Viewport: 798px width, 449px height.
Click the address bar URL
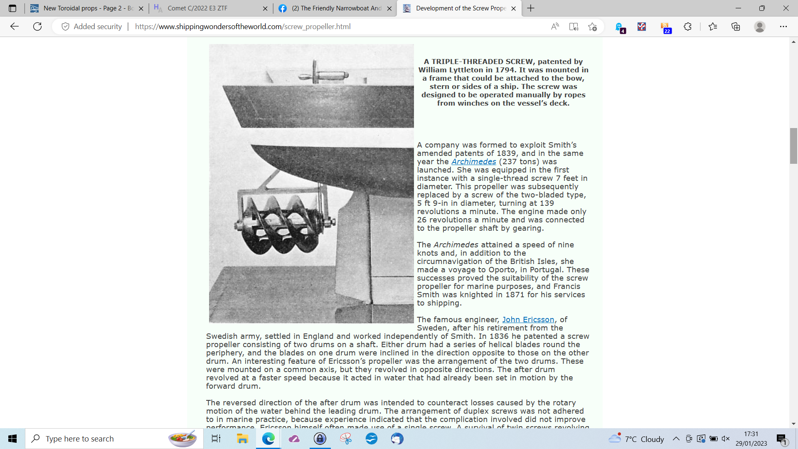pos(243,27)
